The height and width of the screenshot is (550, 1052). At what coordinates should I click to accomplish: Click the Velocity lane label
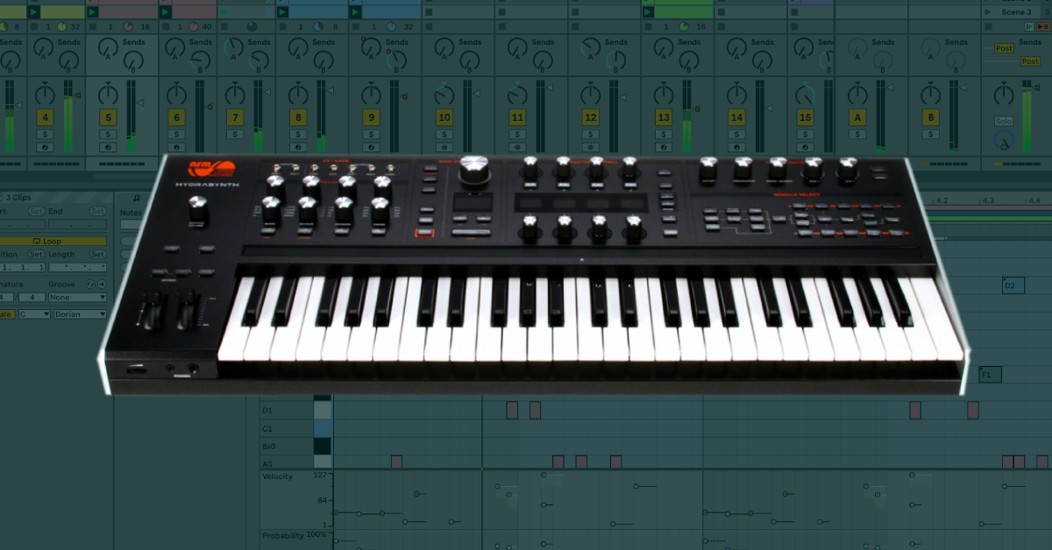click(x=277, y=476)
